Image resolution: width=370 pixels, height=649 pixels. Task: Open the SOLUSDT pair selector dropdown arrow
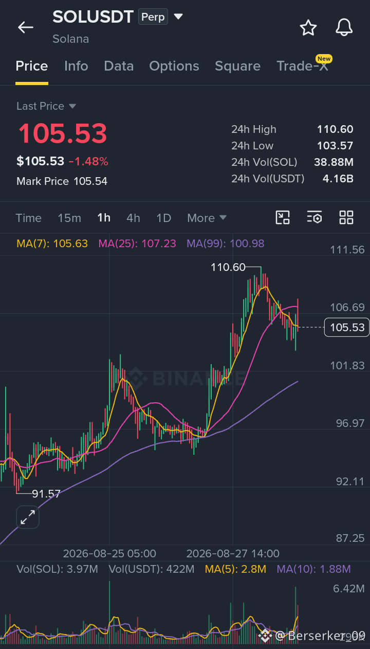click(x=178, y=17)
